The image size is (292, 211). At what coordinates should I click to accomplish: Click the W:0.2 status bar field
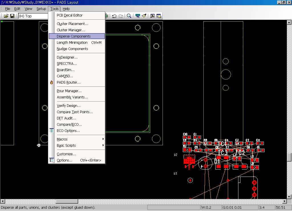click(x=211, y=208)
